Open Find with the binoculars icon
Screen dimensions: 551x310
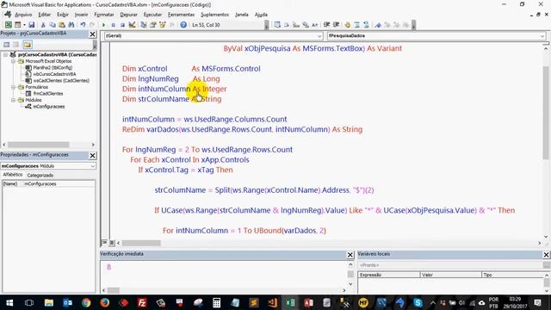71,25
